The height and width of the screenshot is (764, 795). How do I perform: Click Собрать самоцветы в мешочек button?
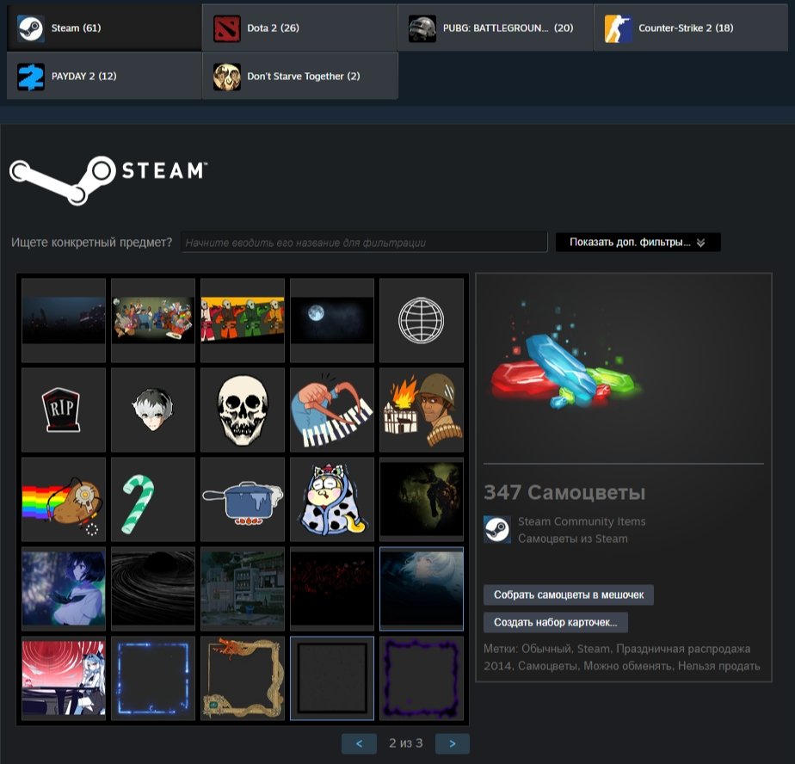click(x=570, y=594)
